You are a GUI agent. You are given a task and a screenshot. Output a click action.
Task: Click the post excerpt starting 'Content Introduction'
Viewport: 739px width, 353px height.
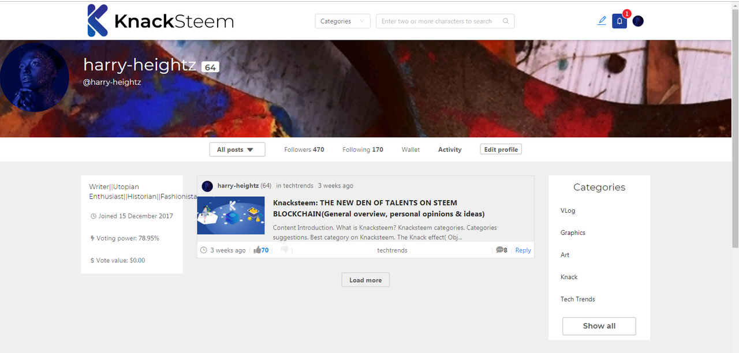tap(385, 232)
